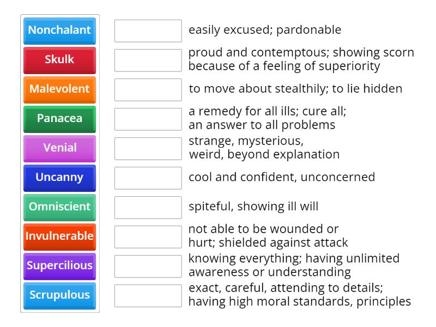This screenshot has width=436, height=327.
Task: Click box next to 'cool and confident, unconcerned'
Action: pyautogui.click(x=148, y=178)
